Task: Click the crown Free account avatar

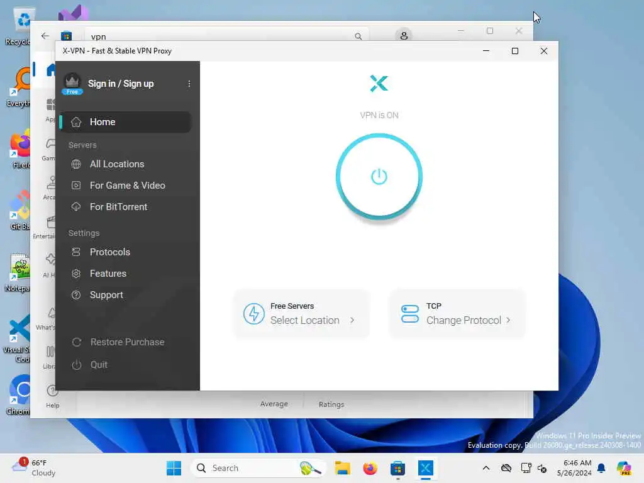Action: (72, 84)
